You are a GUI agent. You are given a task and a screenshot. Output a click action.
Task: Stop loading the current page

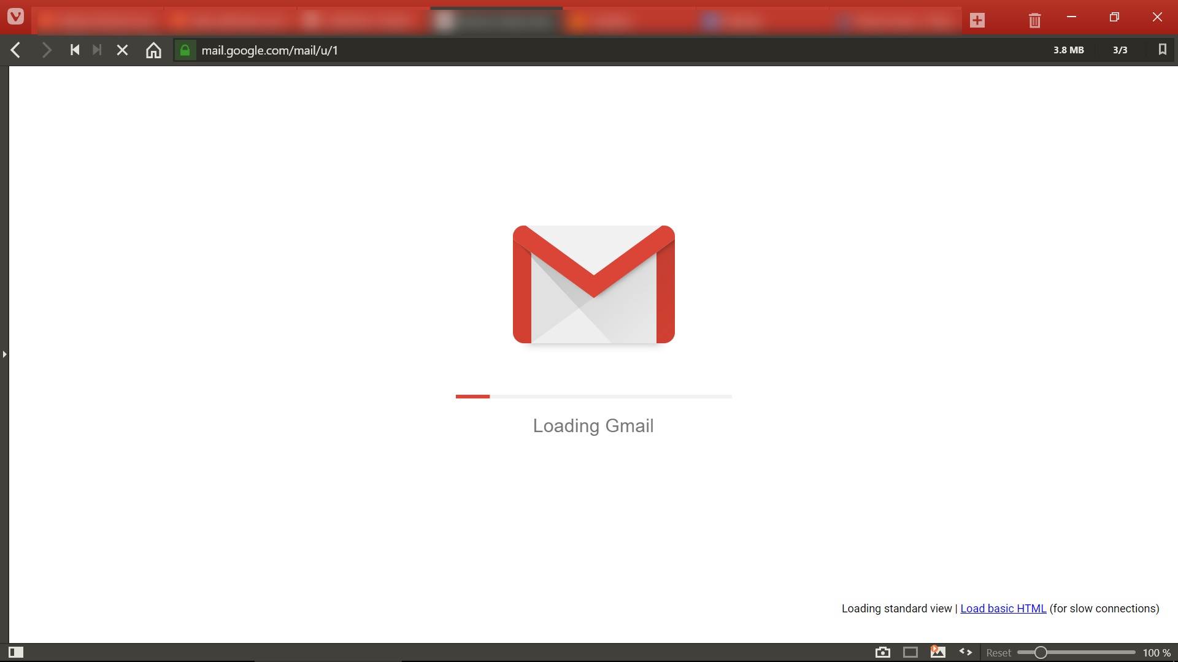pyautogui.click(x=122, y=50)
